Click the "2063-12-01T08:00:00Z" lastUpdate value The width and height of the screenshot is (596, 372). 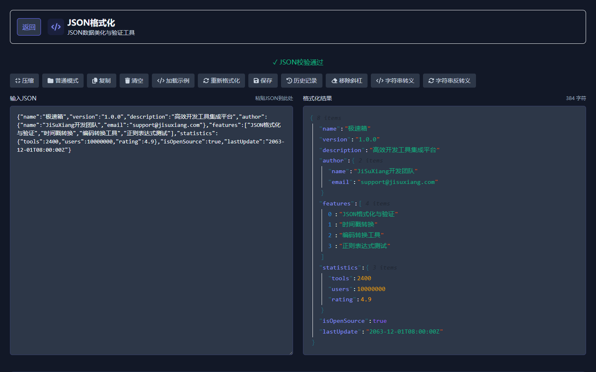[x=404, y=331]
